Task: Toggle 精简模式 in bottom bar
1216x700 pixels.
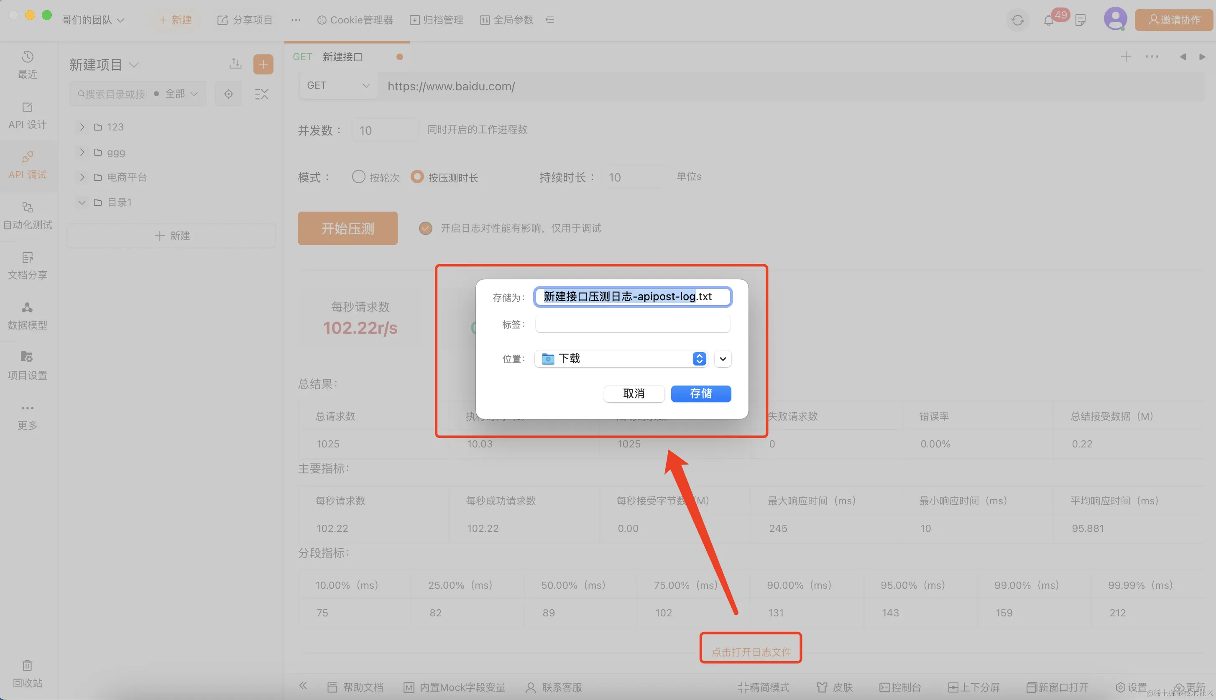Action: pyautogui.click(x=764, y=687)
